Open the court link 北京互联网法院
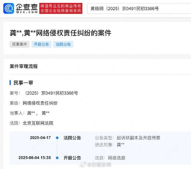Image resolution: width=191 pixels, height=169 pixels. (x=38, y=123)
